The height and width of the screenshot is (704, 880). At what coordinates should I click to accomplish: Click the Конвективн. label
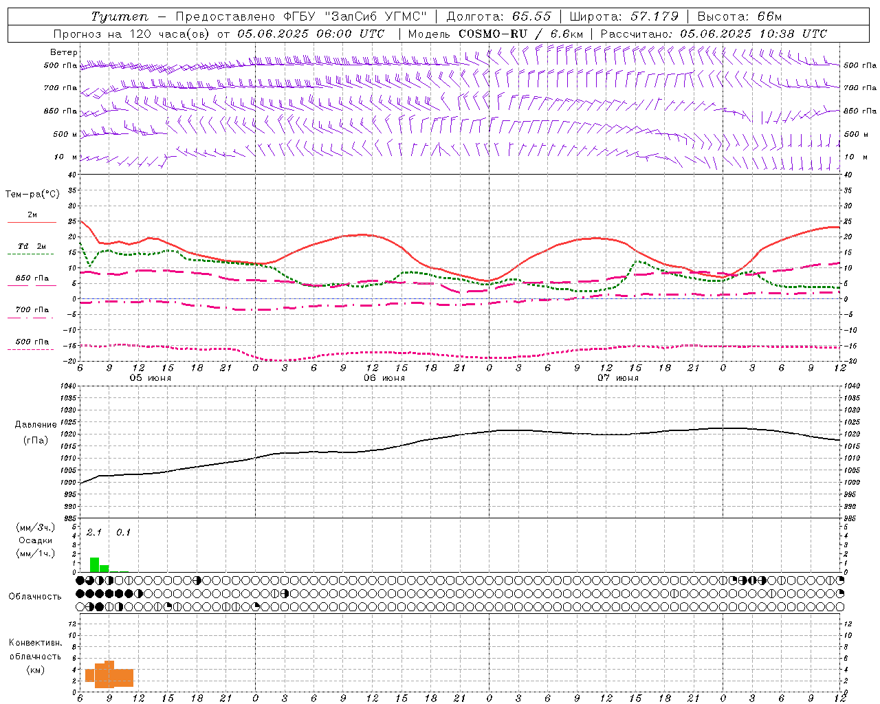tap(36, 643)
